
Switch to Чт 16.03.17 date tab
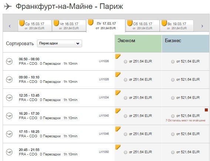click(x=69, y=26)
